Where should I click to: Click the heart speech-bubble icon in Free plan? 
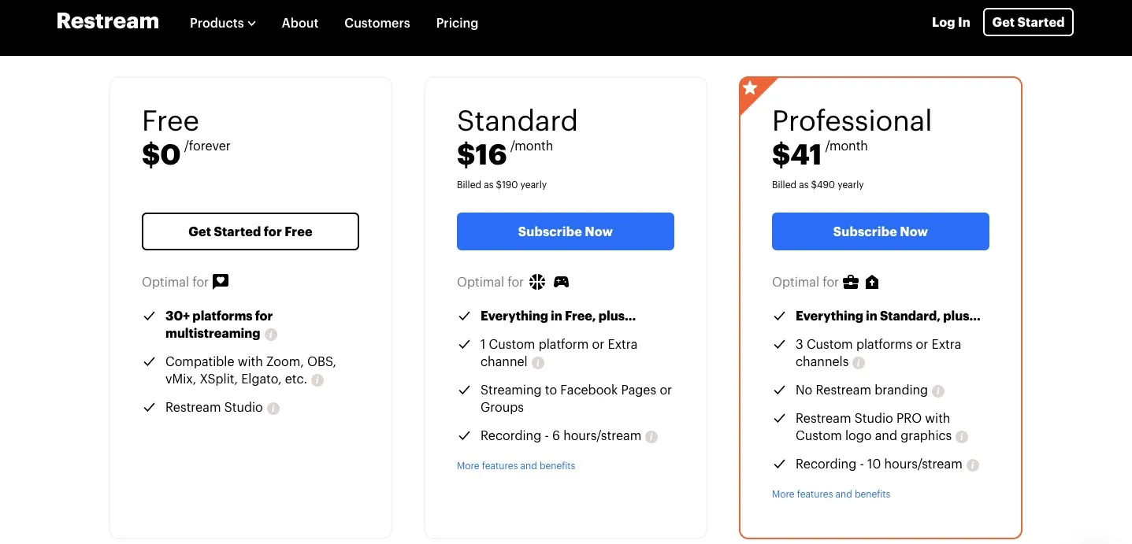tap(221, 282)
